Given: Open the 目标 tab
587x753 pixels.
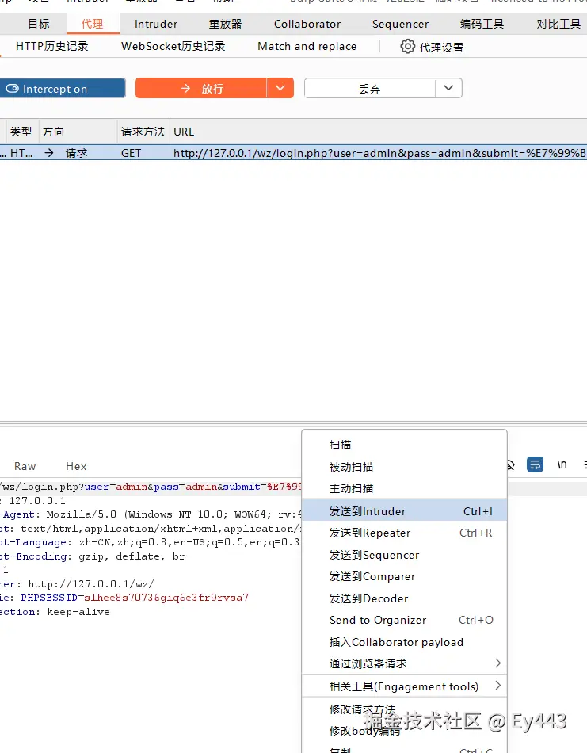Looking at the screenshot, I should (39, 24).
